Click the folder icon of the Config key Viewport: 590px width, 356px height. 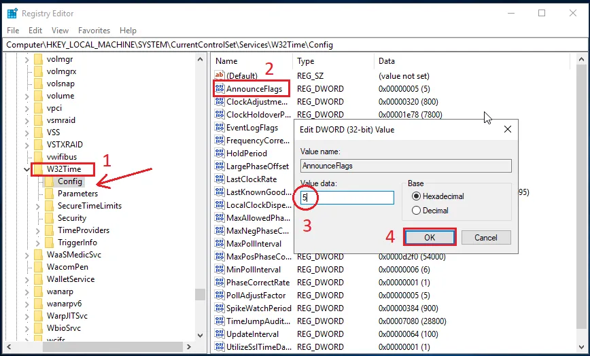point(49,181)
